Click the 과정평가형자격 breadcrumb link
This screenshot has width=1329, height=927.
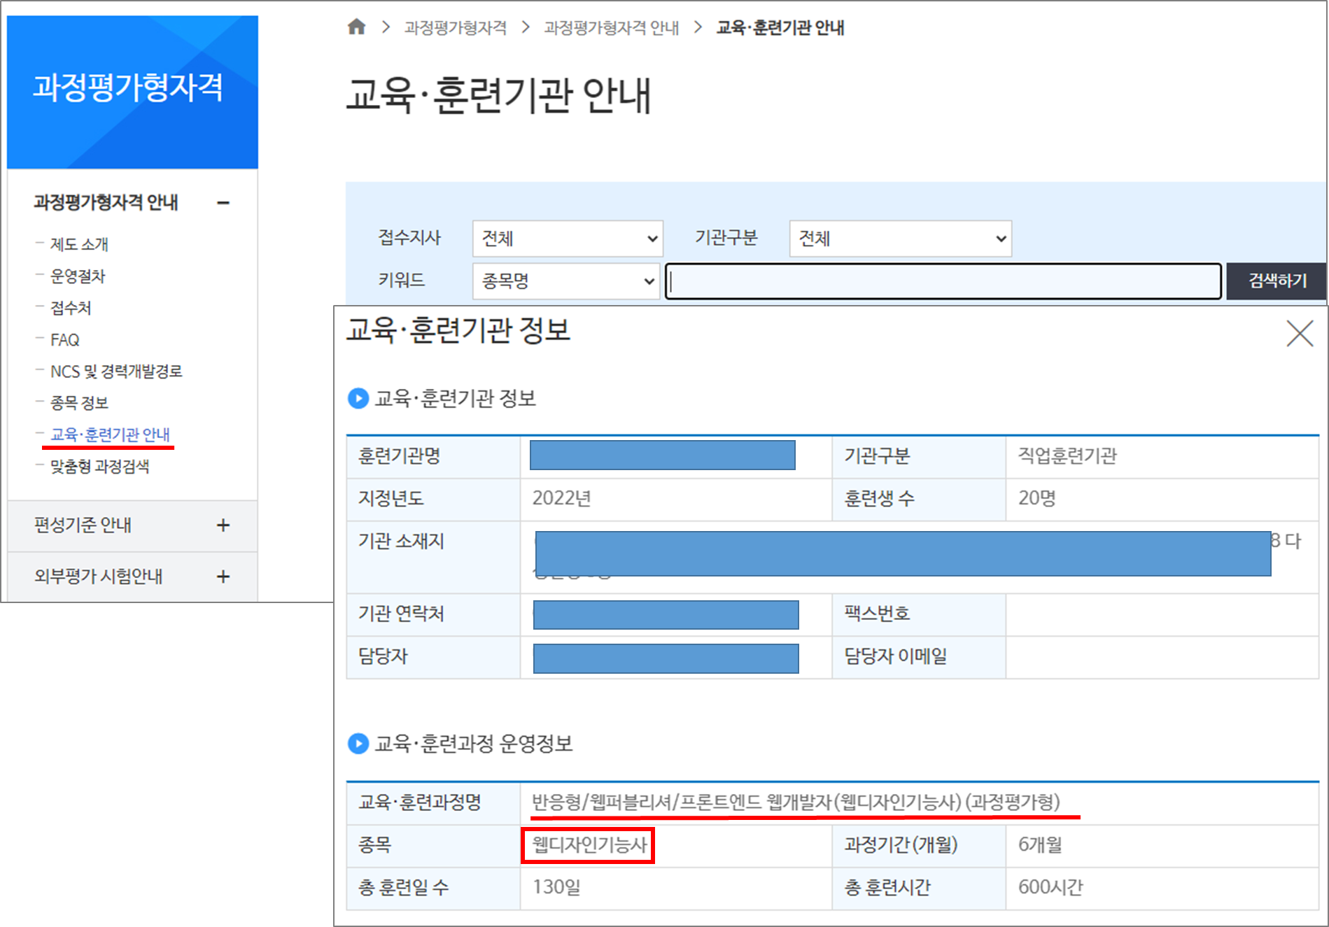(x=455, y=27)
